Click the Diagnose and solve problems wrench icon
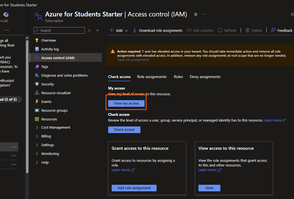This screenshot has height=199, width=294. tap(37, 75)
